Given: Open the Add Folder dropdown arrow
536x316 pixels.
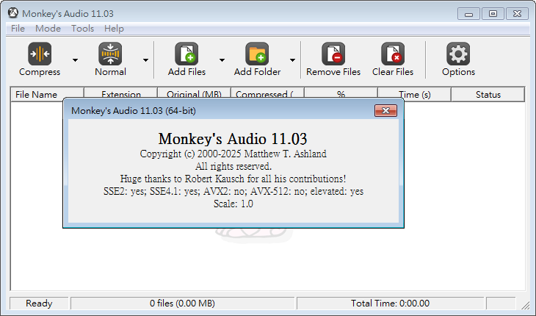Looking at the screenshot, I should 292,60.
